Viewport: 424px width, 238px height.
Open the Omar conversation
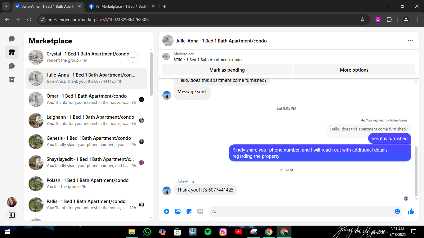[x=86, y=99]
